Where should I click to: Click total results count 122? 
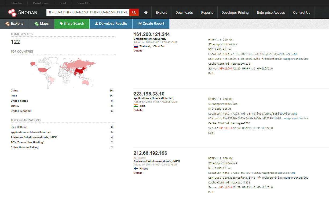coord(15,42)
